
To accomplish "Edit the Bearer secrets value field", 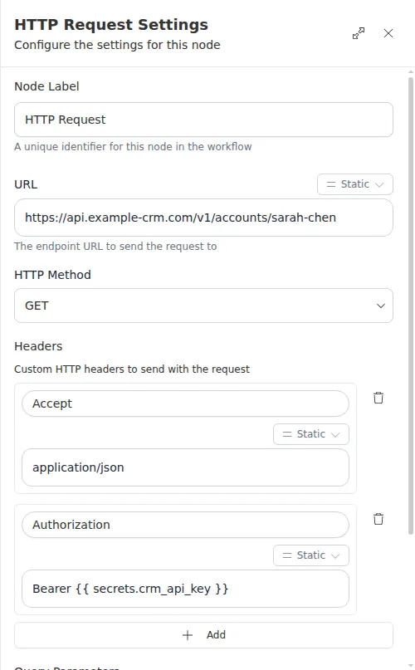I will point(185,589).
